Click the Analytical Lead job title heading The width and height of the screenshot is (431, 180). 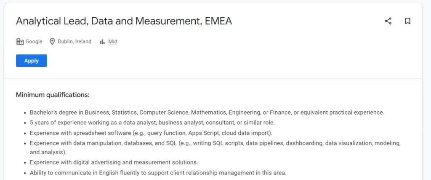[x=124, y=21]
